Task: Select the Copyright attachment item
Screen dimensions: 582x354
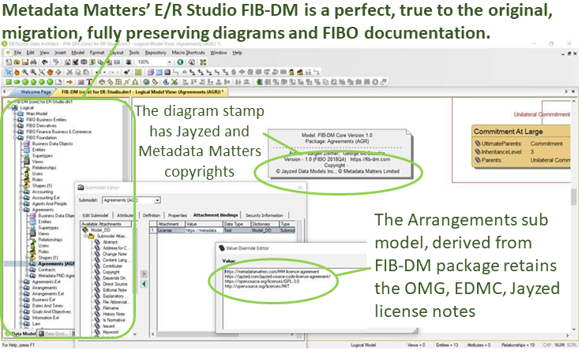Action: point(111,272)
